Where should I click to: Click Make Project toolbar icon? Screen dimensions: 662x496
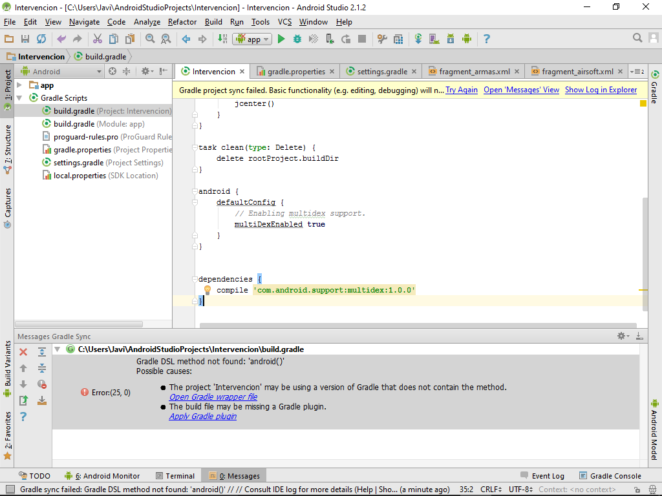222,39
